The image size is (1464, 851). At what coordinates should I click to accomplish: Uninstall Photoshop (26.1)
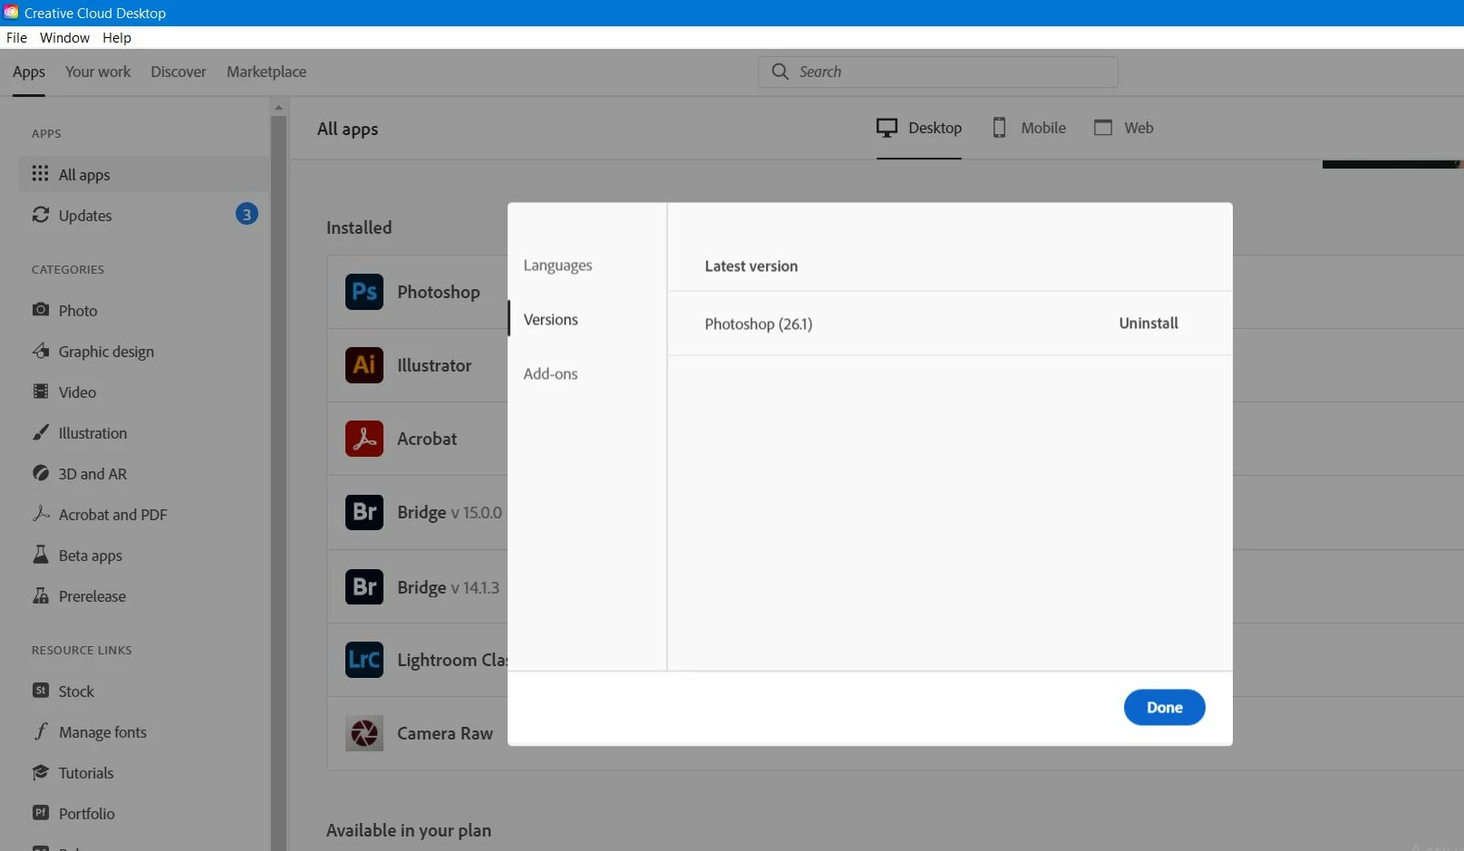click(1149, 324)
